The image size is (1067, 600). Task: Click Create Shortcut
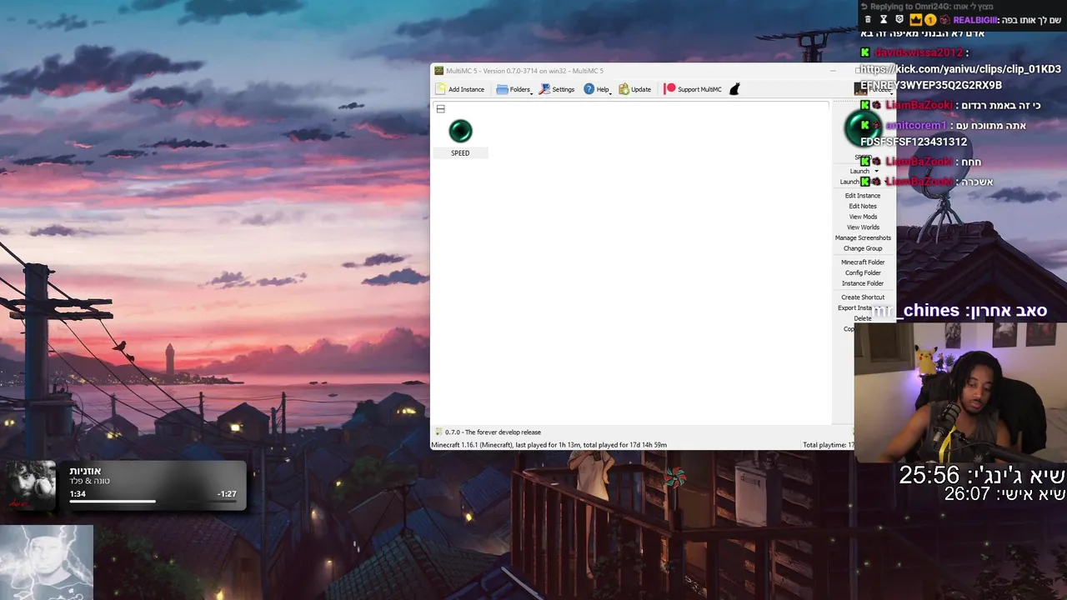863,297
